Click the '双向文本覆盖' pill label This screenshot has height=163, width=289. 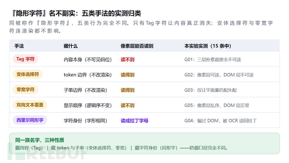point(30,105)
